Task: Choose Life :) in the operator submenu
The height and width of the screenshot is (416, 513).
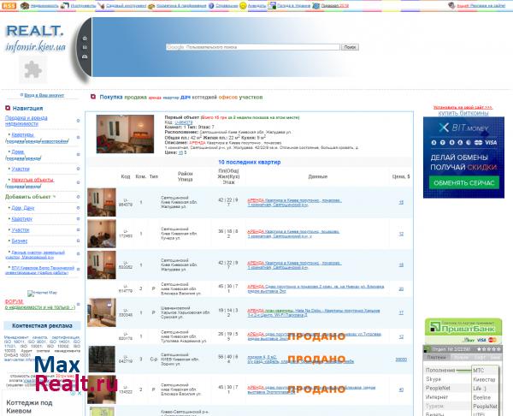Action: [480, 389]
